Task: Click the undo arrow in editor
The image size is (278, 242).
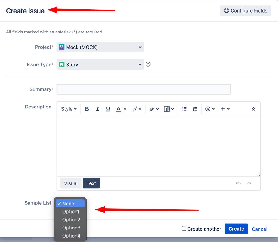Action: tap(238, 183)
